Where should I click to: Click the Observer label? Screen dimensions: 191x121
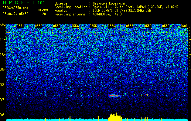(62, 3)
